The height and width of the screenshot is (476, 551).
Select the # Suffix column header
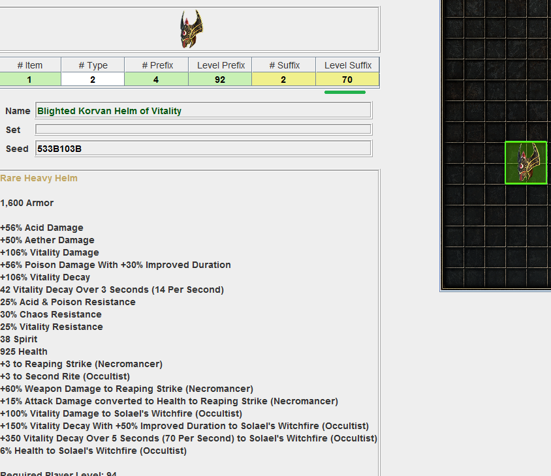[284, 65]
